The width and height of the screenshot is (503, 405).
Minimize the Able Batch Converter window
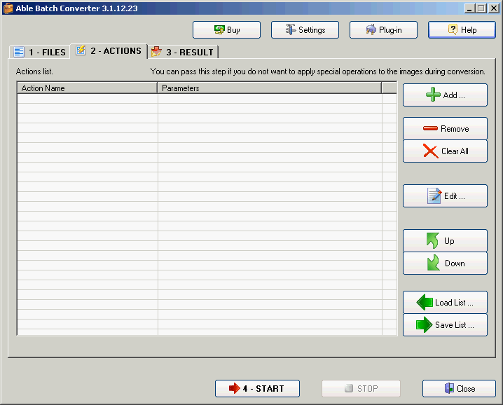coord(469,8)
